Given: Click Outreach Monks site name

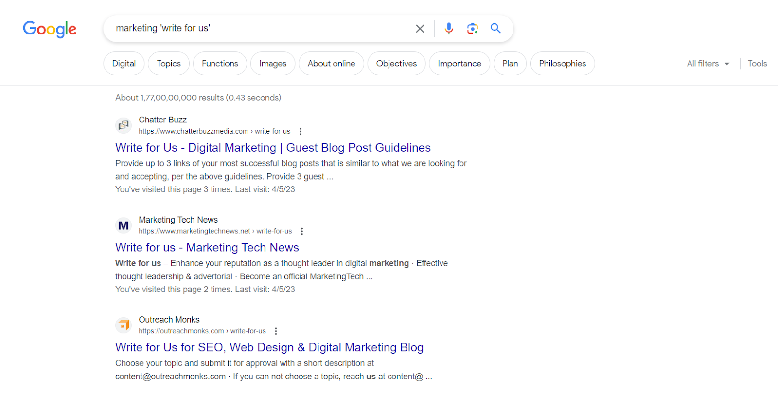Looking at the screenshot, I should tap(169, 320).
